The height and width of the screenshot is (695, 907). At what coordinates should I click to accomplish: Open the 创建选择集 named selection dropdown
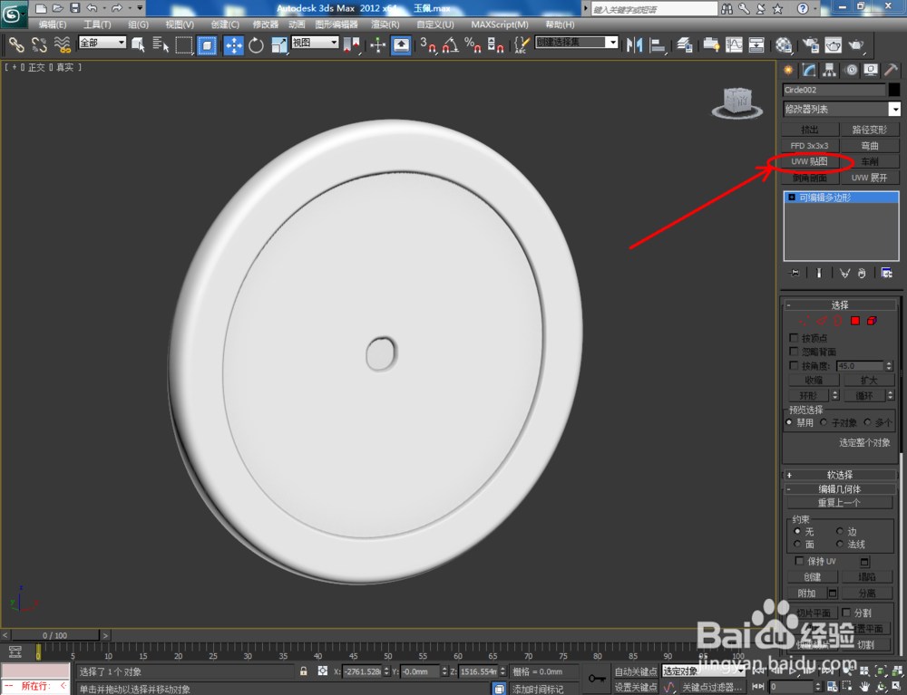tap(576, 43)
